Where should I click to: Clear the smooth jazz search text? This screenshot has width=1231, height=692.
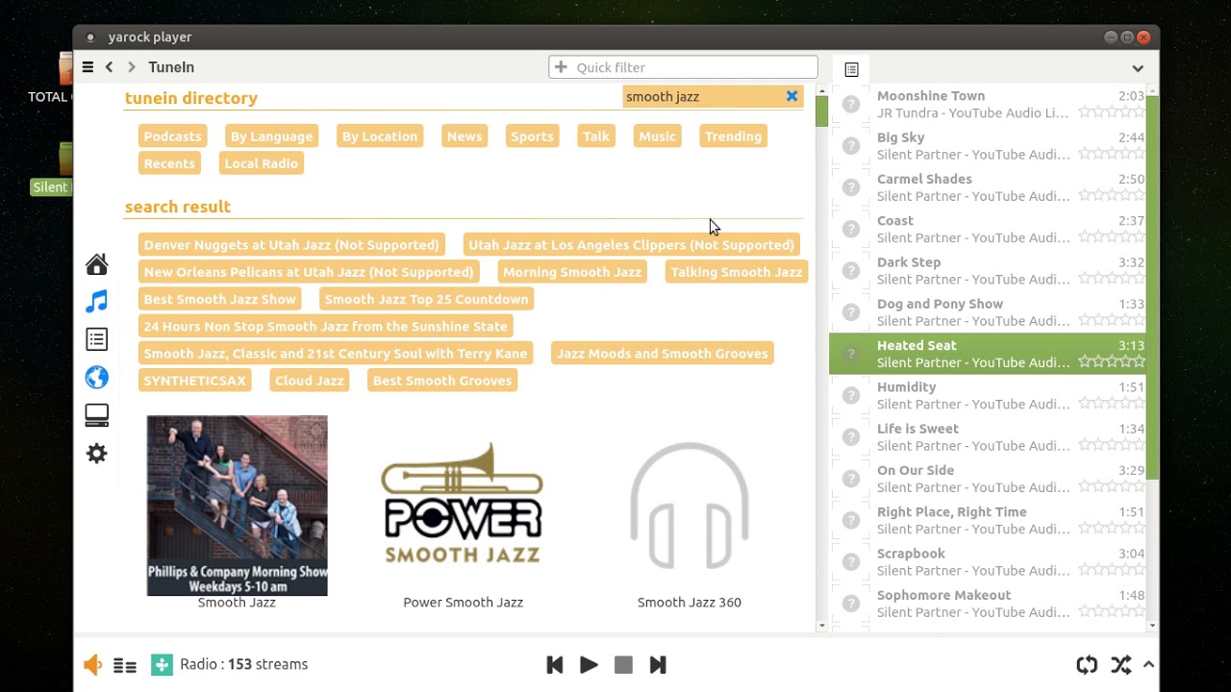(791, 96)
